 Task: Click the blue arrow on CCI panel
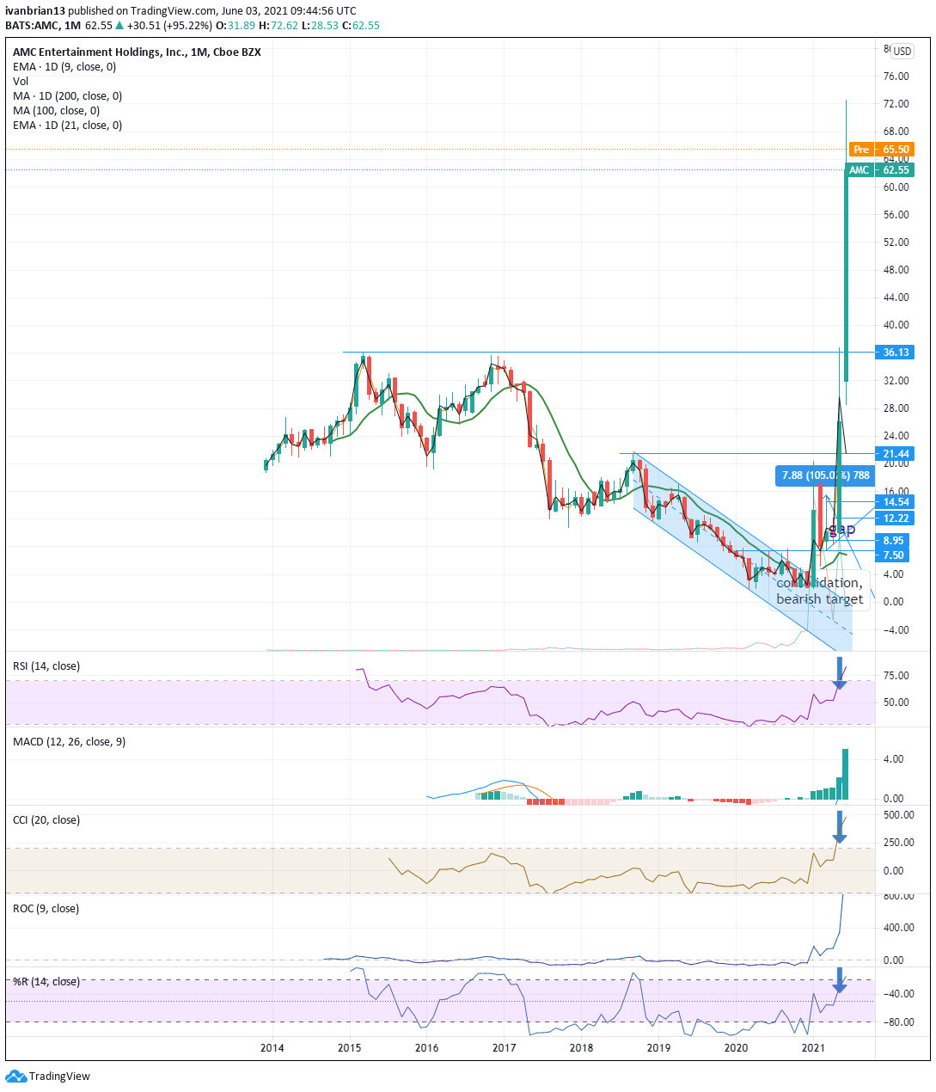click(840, 826)
